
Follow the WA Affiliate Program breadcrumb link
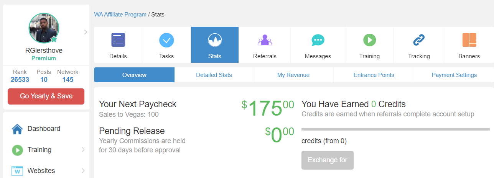point(120,15)
